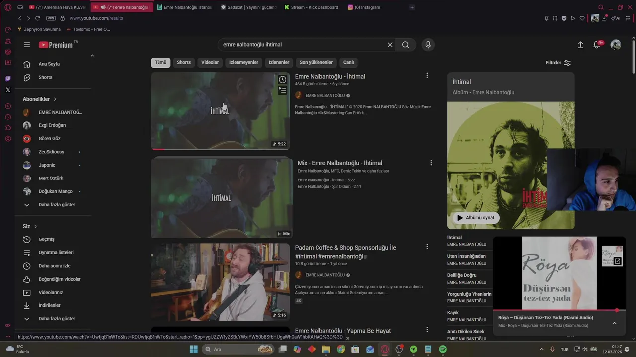Open Opera sidebar player icon

8,106
